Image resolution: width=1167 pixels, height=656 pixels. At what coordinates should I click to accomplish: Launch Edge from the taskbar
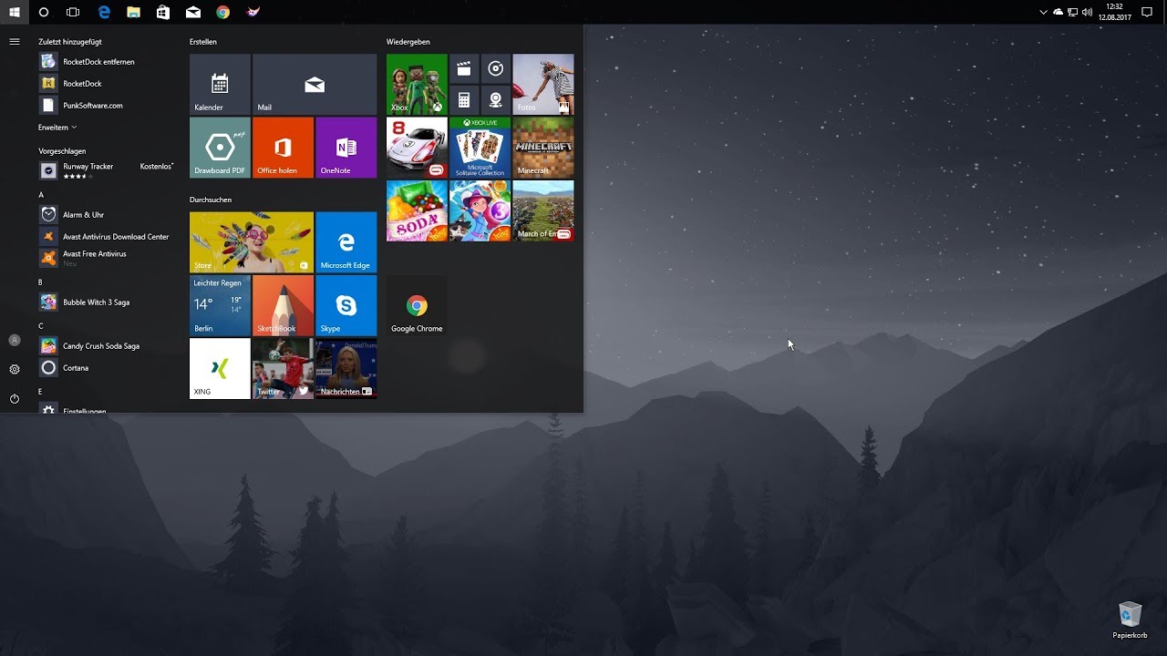click(x=104, y=12)
